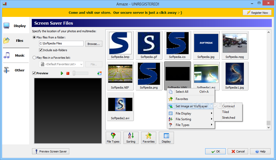Viewport: 276px width, 160px height.
Task: Click the folder path input field
Action: (x=61, y=43)
